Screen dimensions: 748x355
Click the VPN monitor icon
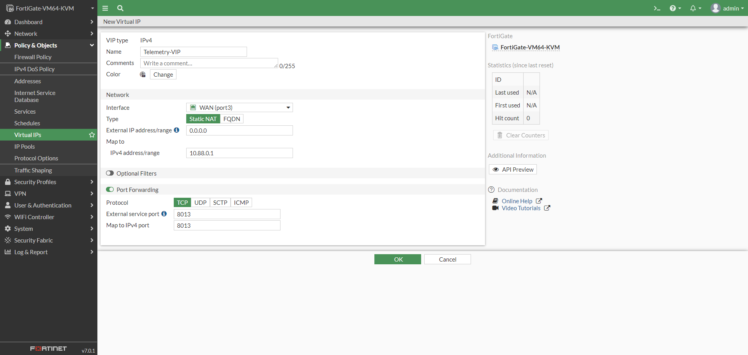click(x=8, y=193)
